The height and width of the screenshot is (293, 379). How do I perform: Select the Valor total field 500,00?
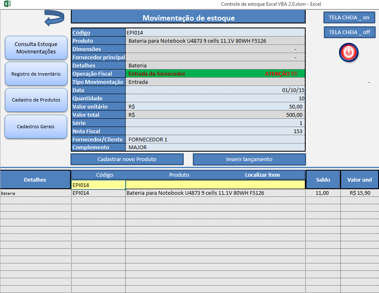pos(215,115)
